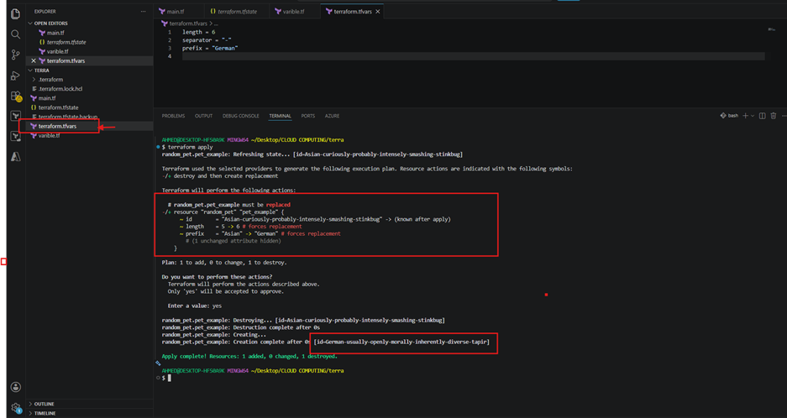The width and height of the screenshot is (787, 418).
Task: Open the Search view in activity bar
Action: [x=16, y=34]
